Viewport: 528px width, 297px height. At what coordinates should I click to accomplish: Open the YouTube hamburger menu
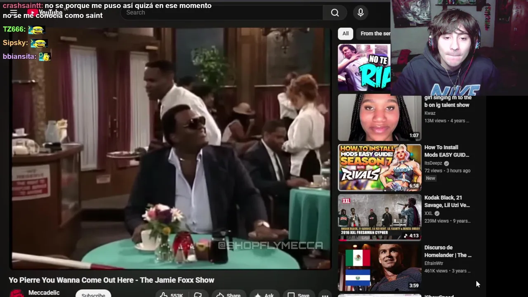pos(14,12)
